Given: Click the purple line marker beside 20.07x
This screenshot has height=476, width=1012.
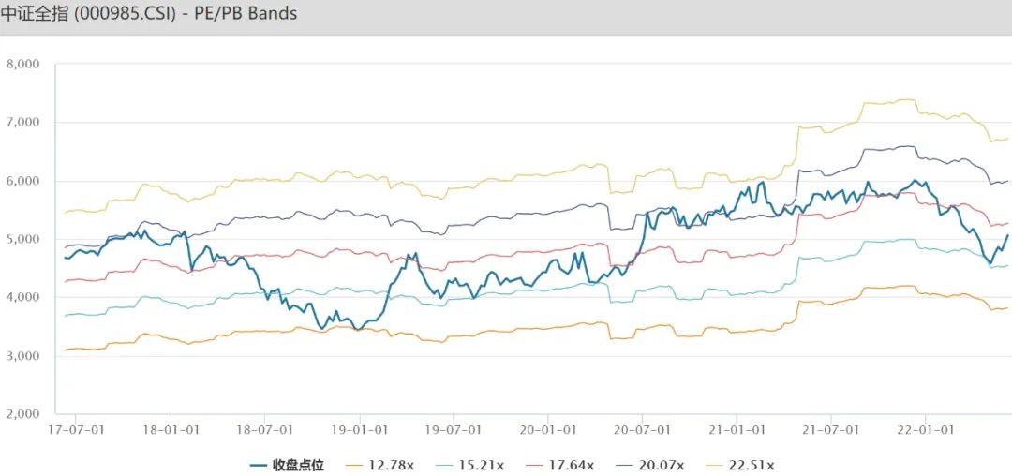Looking at the screenshot, I should [628, 465].
